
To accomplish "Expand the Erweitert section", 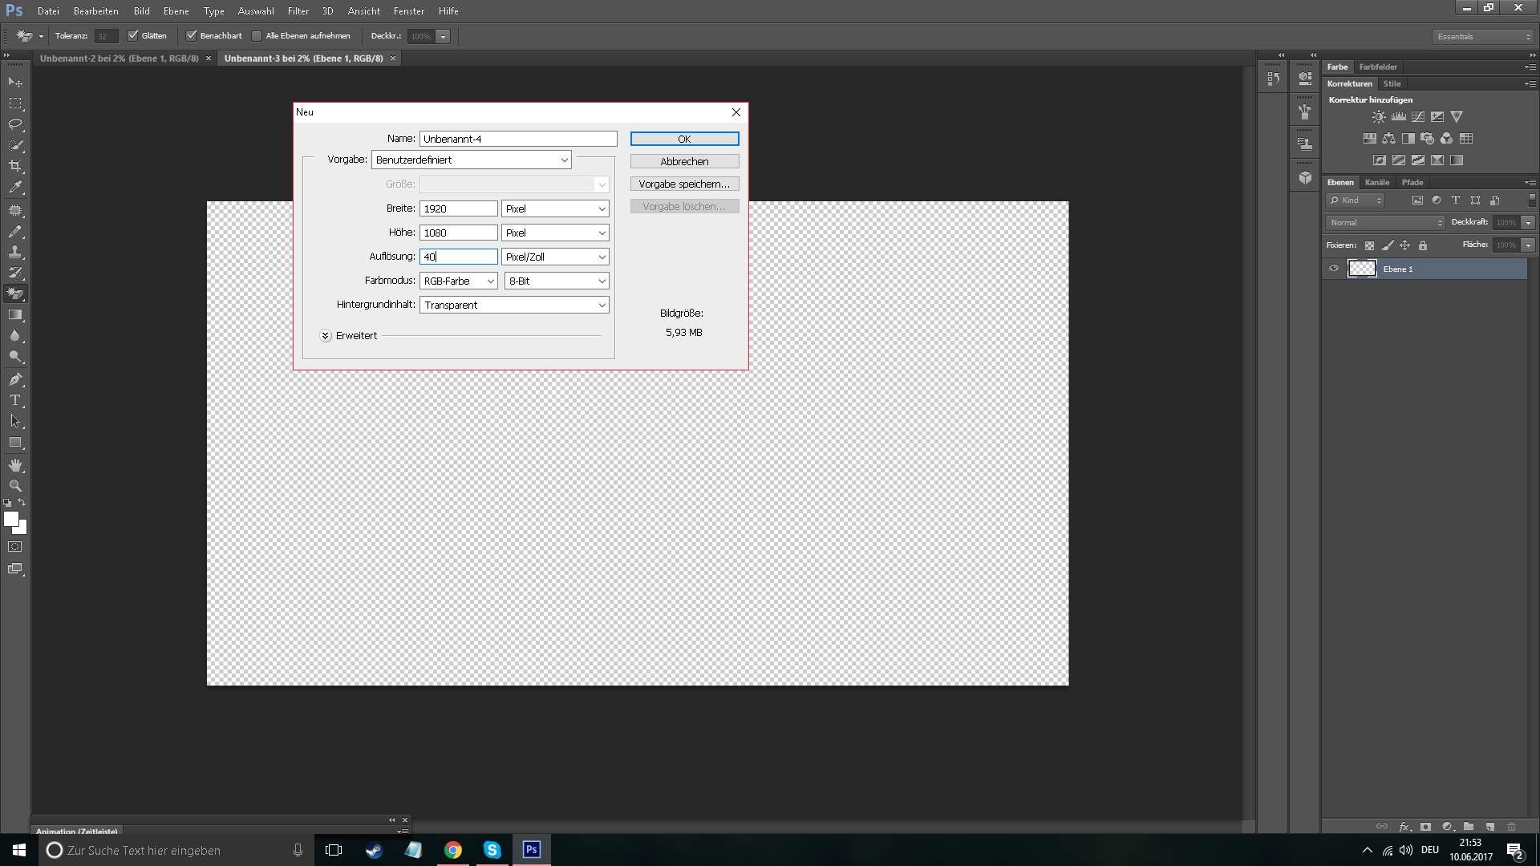I will tap(326, 336).
